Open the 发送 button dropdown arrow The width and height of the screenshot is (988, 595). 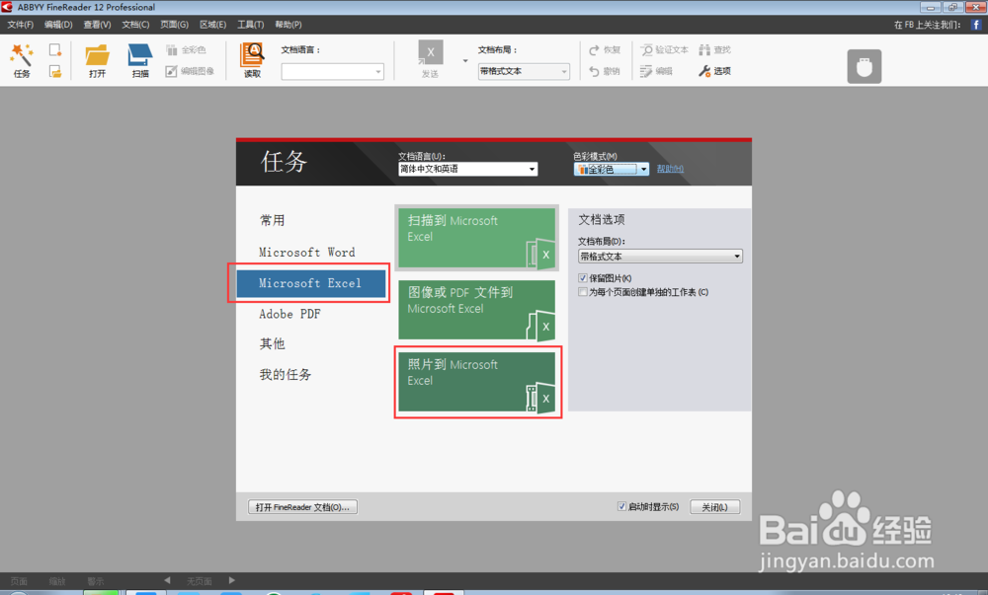(x=465, y=61)
